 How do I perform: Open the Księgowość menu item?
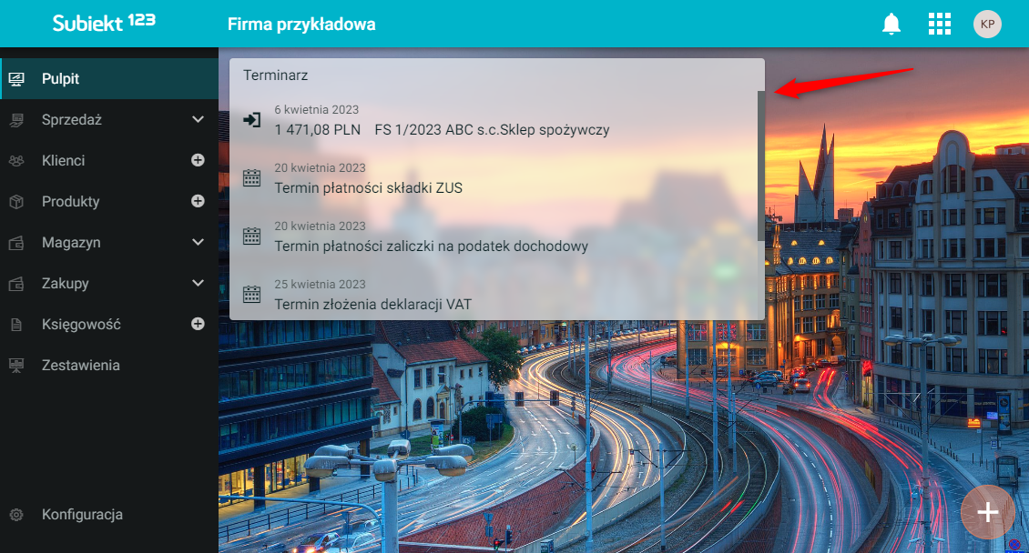[x=109, y=325]
